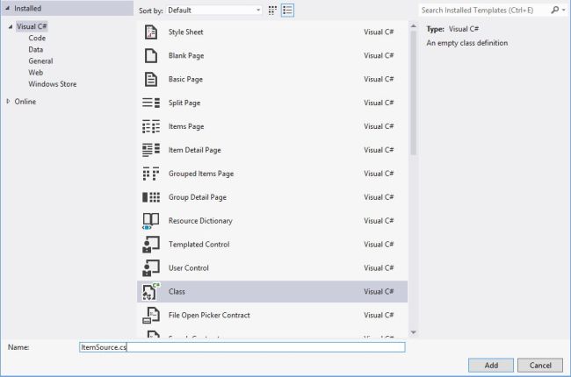
Task: Click the Name input field
Action: (242, 347)
